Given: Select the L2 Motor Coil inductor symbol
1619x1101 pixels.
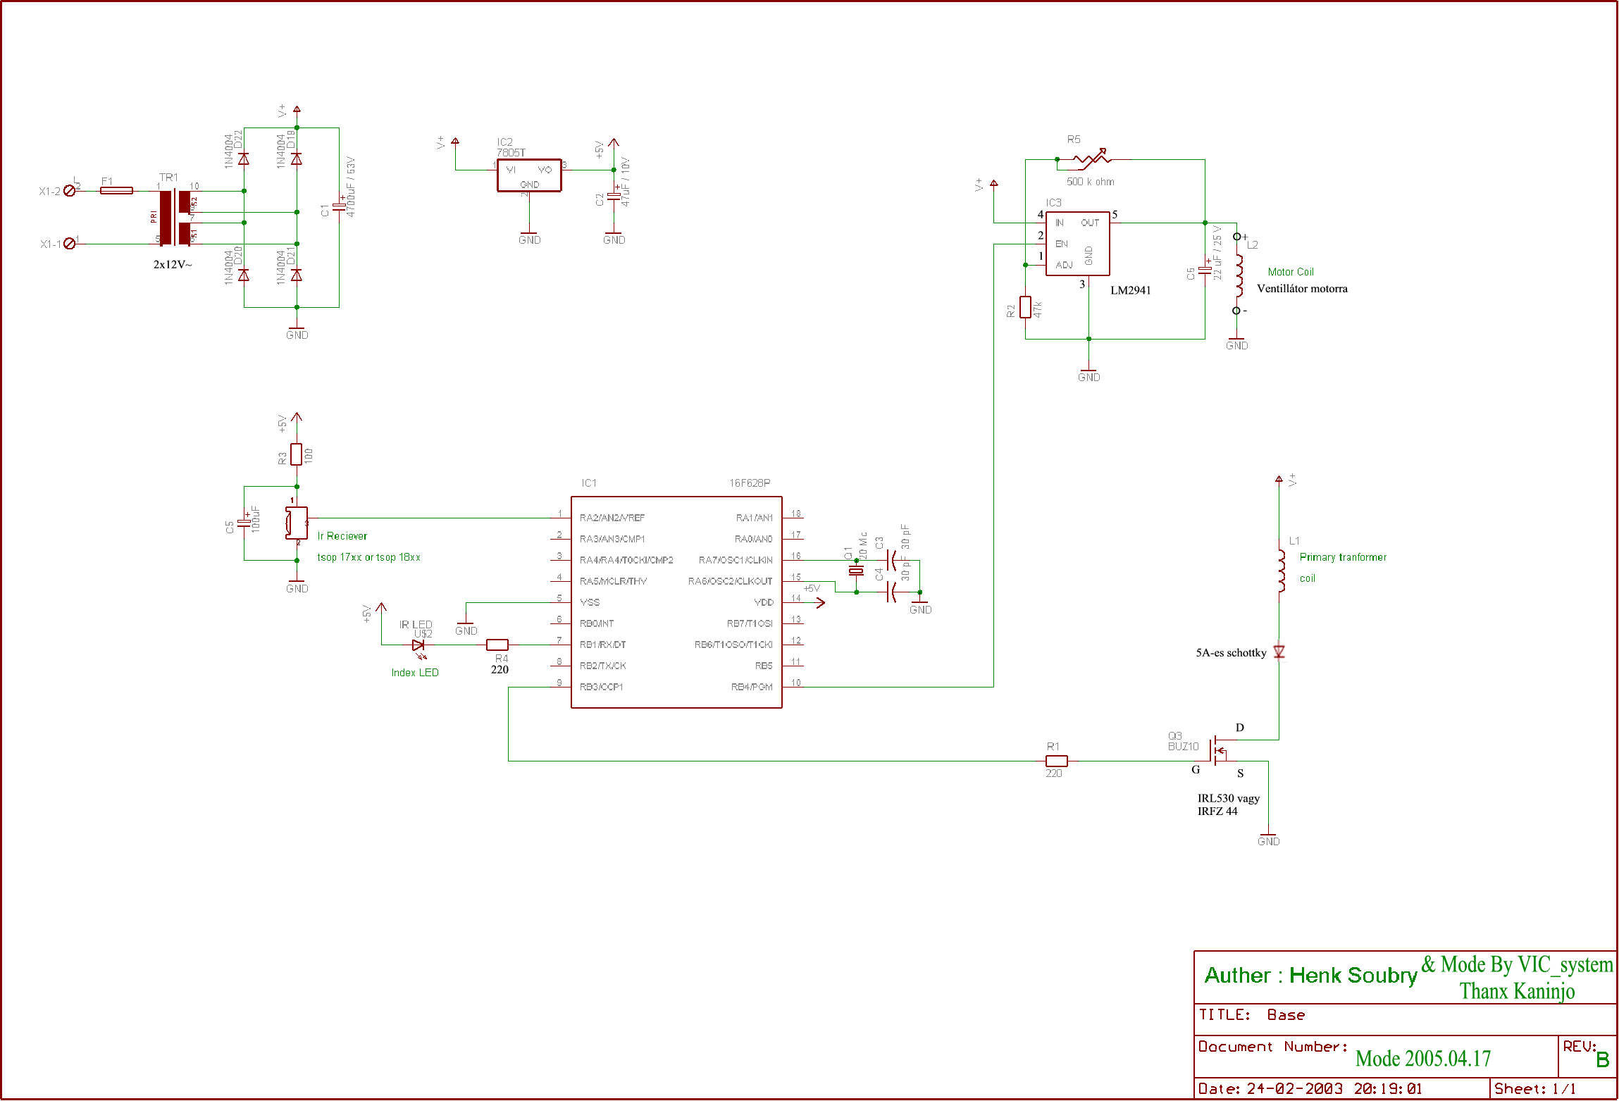Looking at the screenshot, I should (1238, 275).
